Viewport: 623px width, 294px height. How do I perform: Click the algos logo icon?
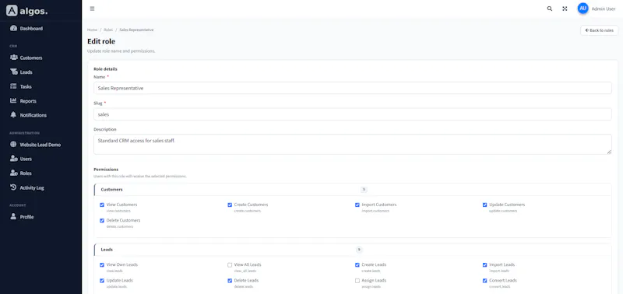tap(12, 11)
